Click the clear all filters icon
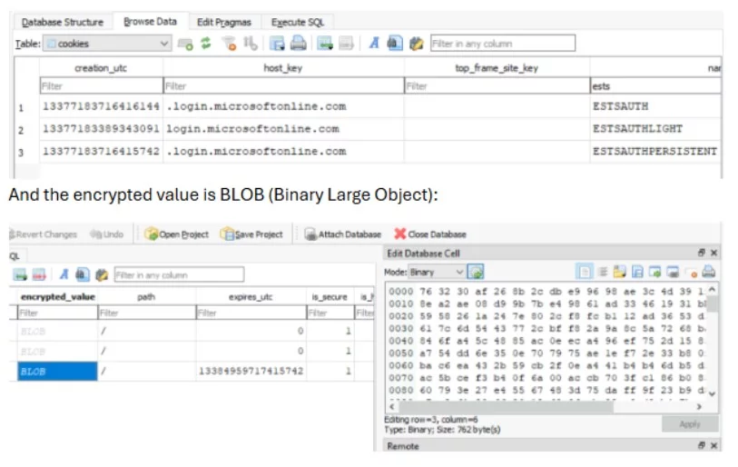The height and width of the screenshot is (467, 738). 229,44
